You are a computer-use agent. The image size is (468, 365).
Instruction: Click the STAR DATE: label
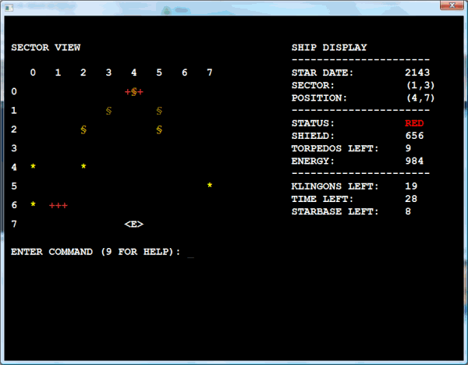pyautogui.click(x=322, y=73)
